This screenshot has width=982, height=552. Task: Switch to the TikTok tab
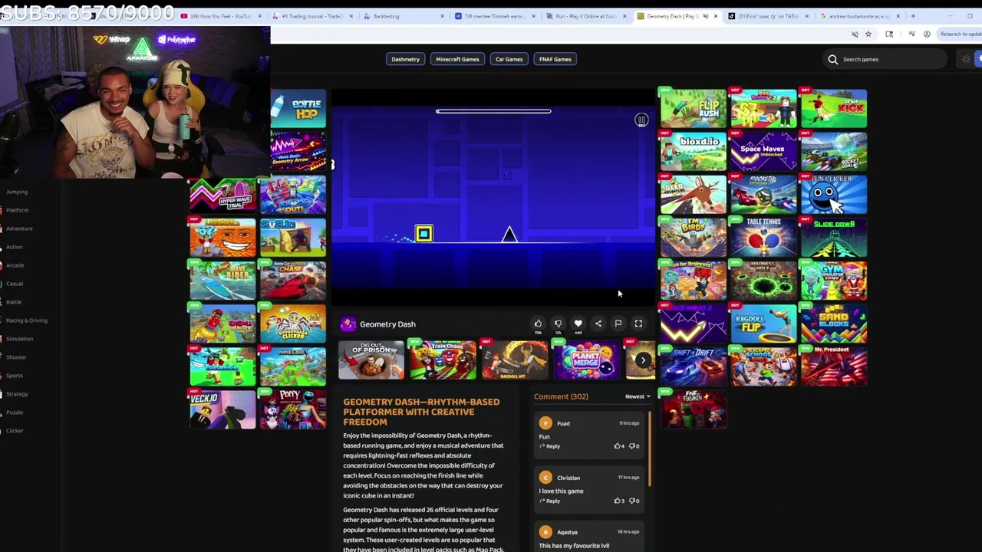pyautogui.click(x=766, y=16)
